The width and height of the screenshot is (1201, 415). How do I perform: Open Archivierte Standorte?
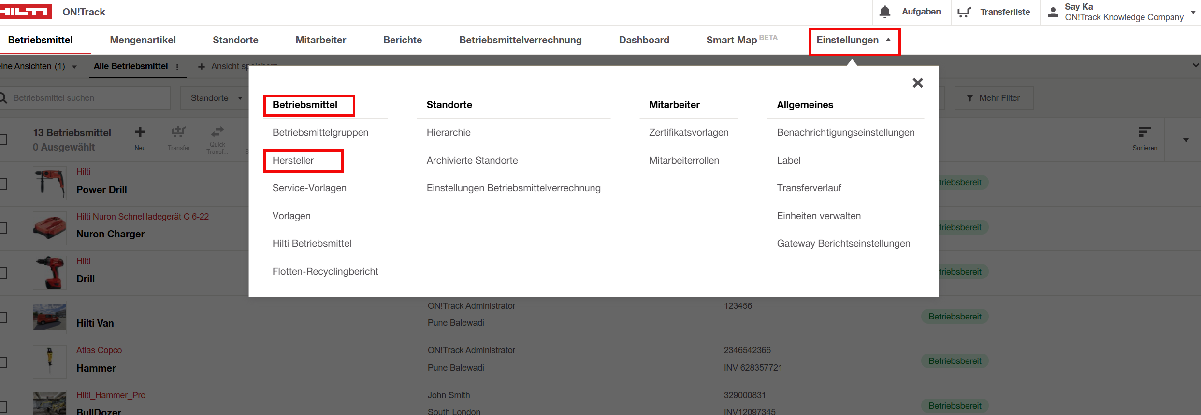coord(472,160)
